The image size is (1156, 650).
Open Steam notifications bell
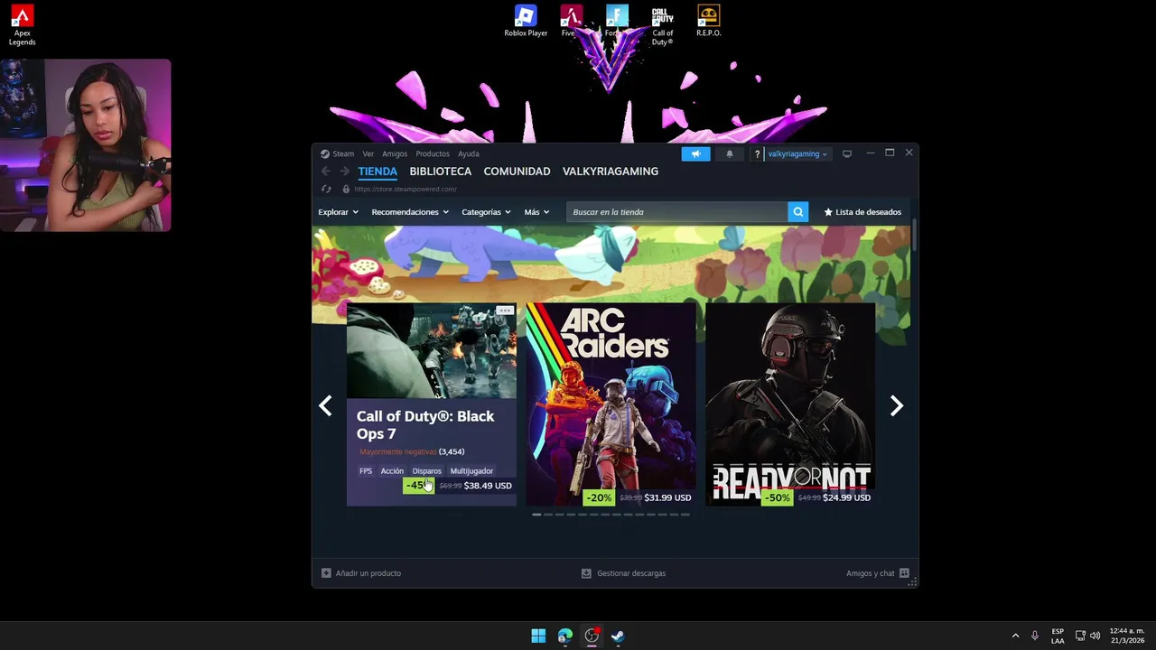tap(730, 153)
